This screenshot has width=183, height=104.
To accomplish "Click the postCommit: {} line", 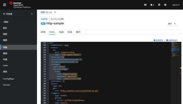I will click(x=58, y=81).
